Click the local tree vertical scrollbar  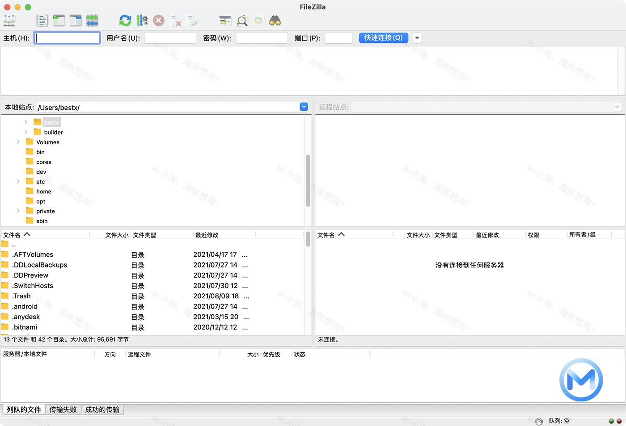[x=308, y=180]
